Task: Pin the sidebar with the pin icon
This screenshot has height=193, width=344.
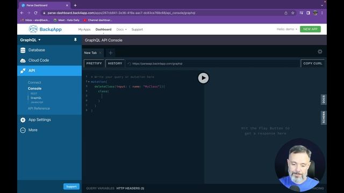Action: point(75,40)
